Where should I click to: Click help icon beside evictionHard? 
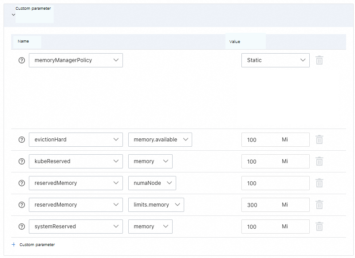22,140
